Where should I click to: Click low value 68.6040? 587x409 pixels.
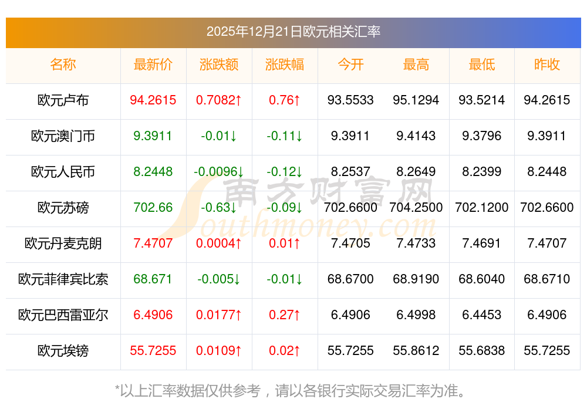point(482,279)
